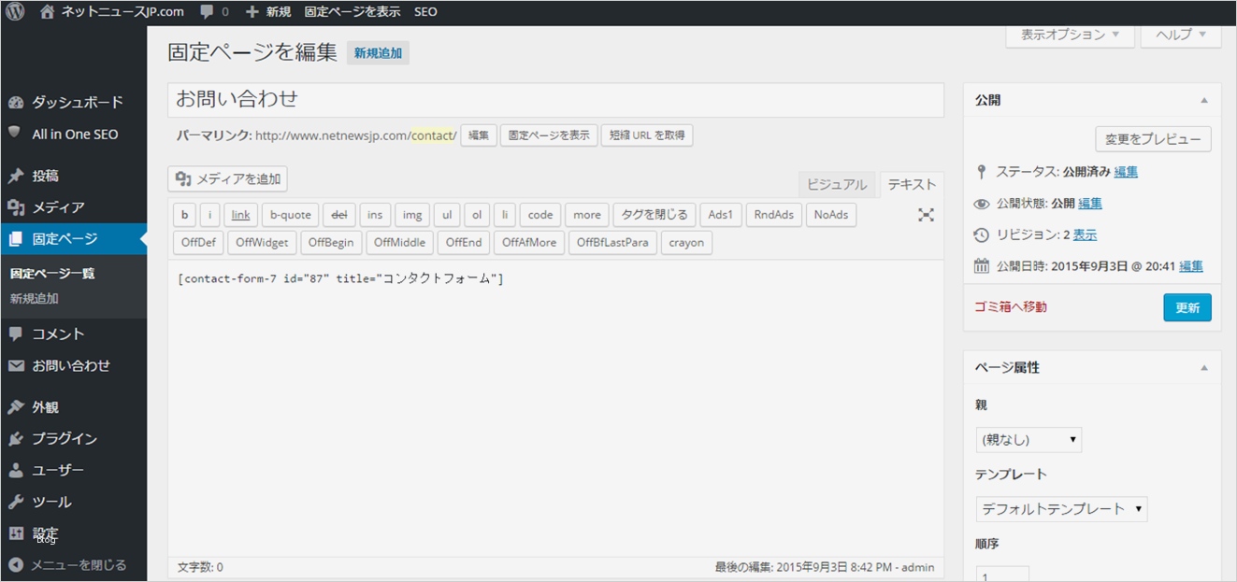The height and width of the screenshot is (582, 1237).
Task: Click the ツール wrench icon in sidebar
Action: point(15,503)
